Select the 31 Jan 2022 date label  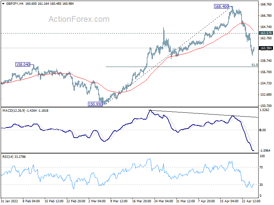pos(10,201)
